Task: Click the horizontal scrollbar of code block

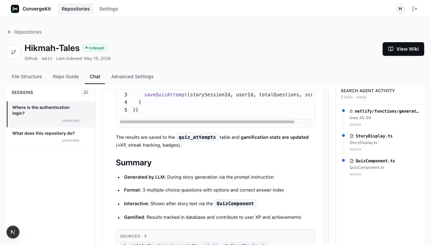Action: tap(207, 121)
